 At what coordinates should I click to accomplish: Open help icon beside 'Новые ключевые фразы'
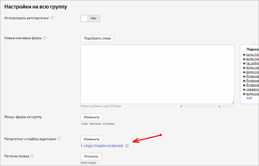45,38
